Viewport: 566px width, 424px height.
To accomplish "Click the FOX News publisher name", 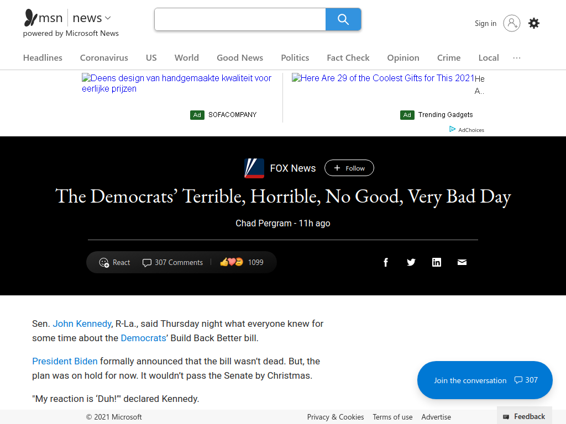I will coord(293,168).
